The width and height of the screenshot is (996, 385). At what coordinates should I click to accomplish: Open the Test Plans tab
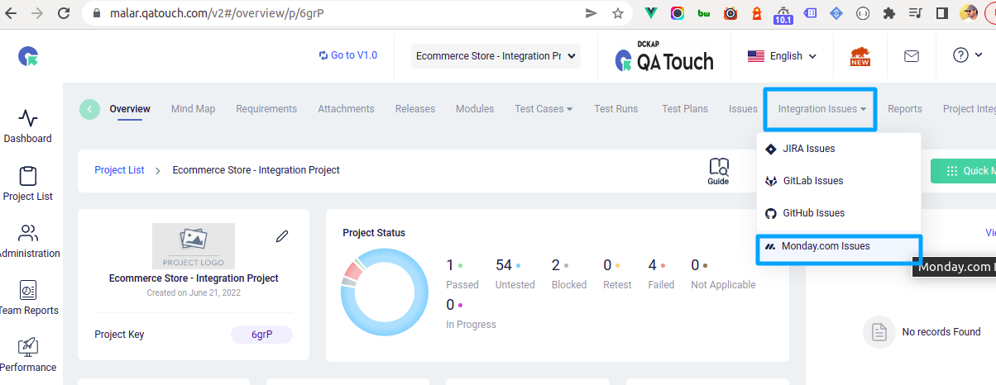click(x=685, y=109)
